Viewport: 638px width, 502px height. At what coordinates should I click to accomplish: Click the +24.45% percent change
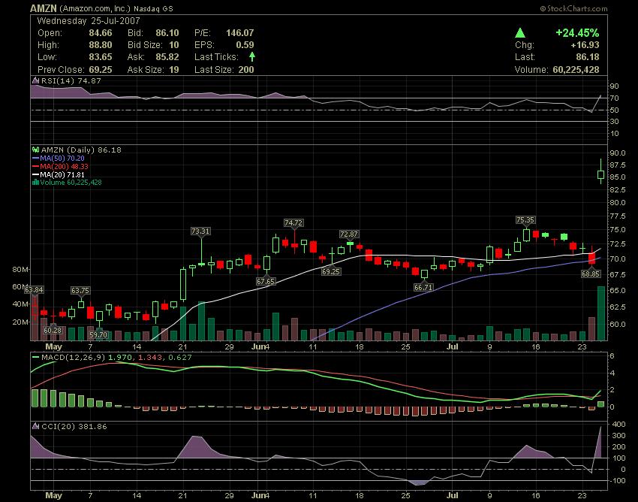pos(577,32)
